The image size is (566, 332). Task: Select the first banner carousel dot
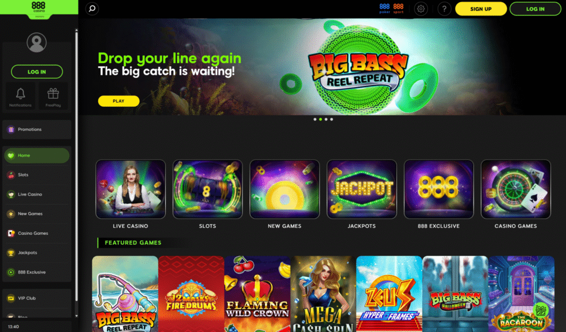click(x=315, y=119)
